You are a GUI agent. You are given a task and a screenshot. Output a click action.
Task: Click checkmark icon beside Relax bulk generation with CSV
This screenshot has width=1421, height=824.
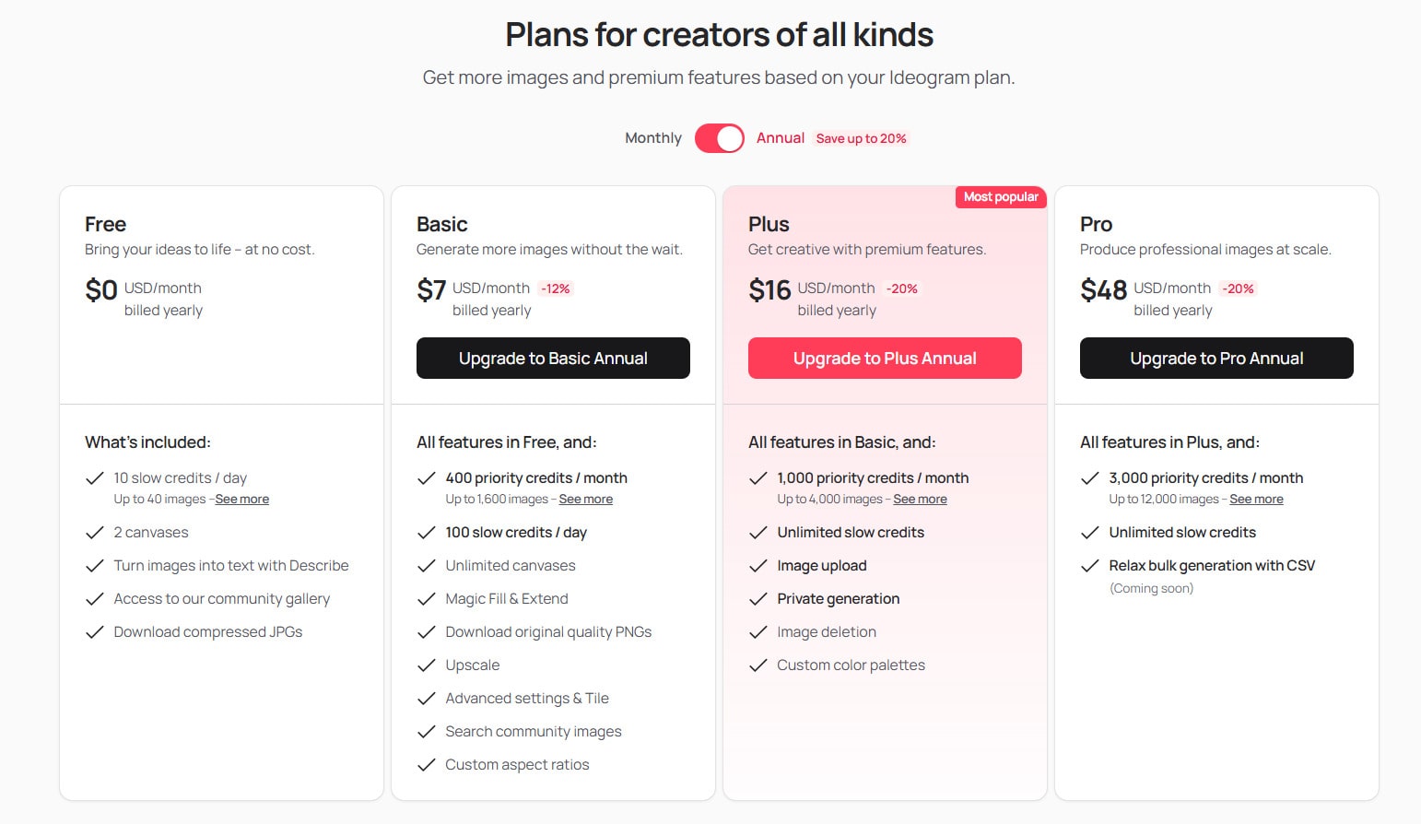[x=1089, y=565]
